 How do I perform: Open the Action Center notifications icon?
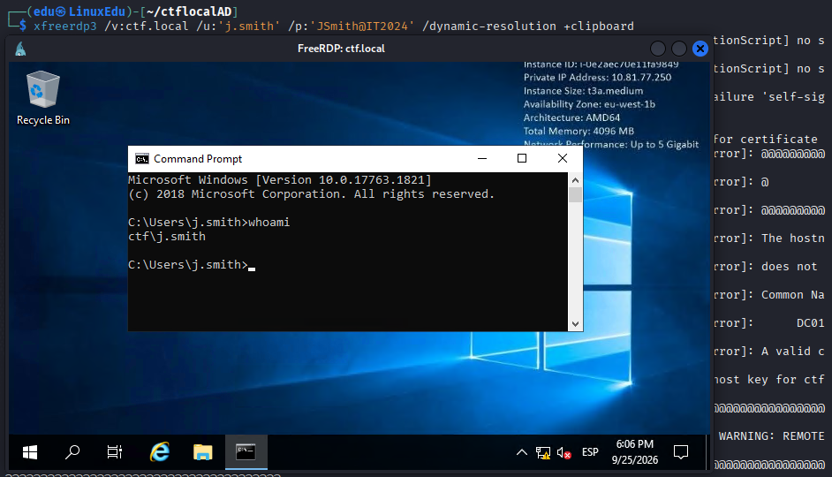[x=681, y=452]
